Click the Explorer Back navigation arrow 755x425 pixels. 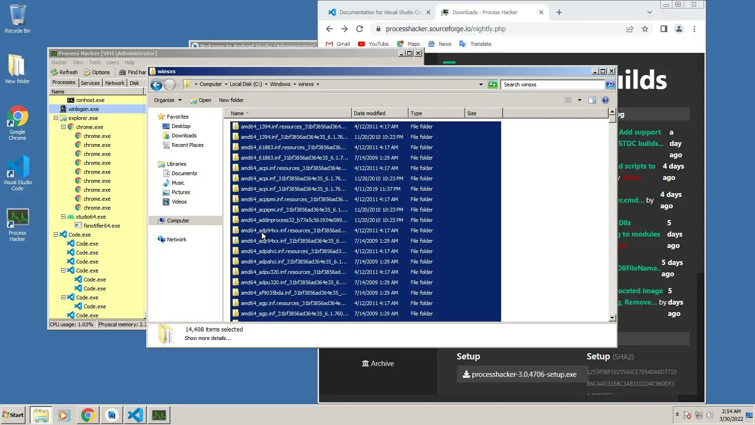156,85
